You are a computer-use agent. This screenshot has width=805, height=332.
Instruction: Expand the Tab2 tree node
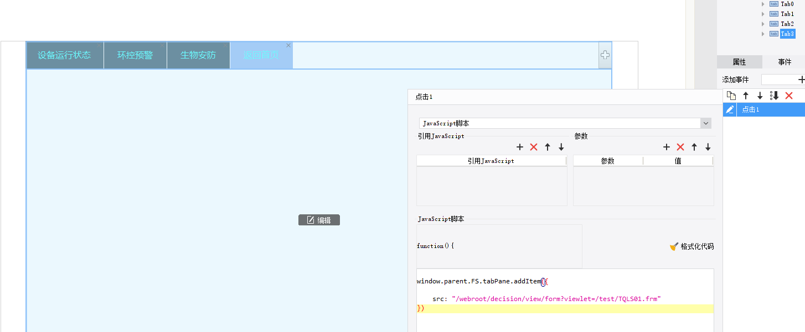tap(763, 24)
